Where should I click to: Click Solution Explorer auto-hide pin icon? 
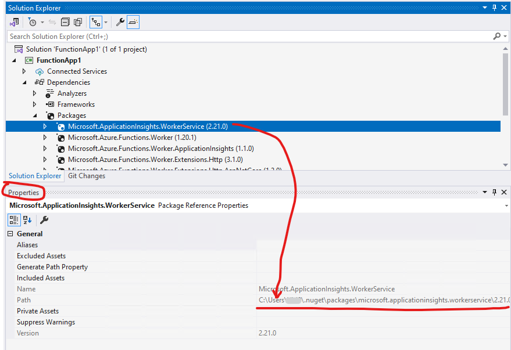point(494,8)
